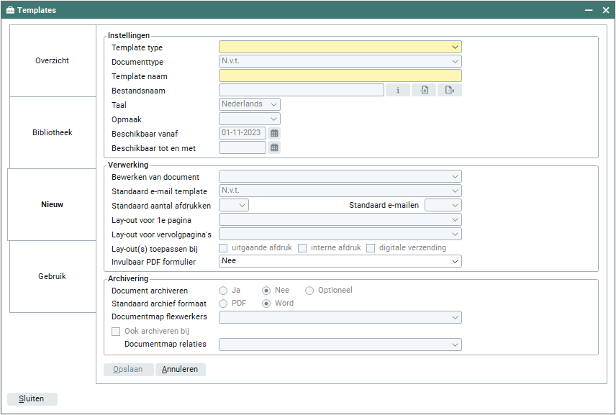Go to the Gebruik tab
Image resolution: width=616 pixels, height=415 pixels.
53,276
